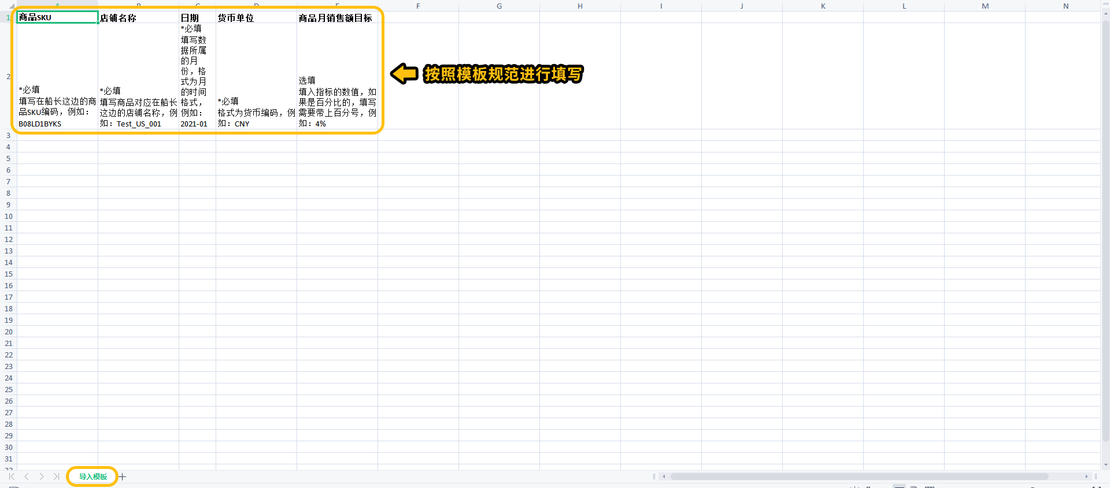Go to the previous sheet arrow
This screenshot has width=1110, height=488.
[27, 476]
